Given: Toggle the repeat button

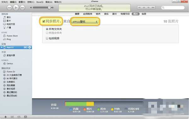Looking at the screenshot, I should pyautogui.click(x=19, y=117).
